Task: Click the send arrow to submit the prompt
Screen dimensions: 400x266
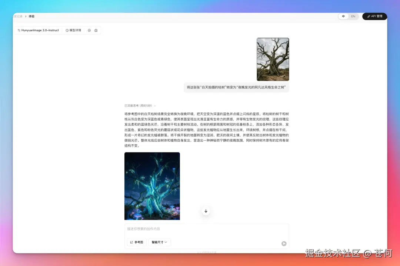Action: tap(284, 243)
